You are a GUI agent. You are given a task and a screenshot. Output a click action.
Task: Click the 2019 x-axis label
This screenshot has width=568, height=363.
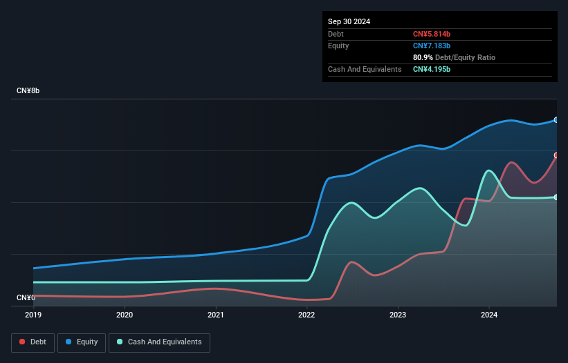[x=33, y=315]
